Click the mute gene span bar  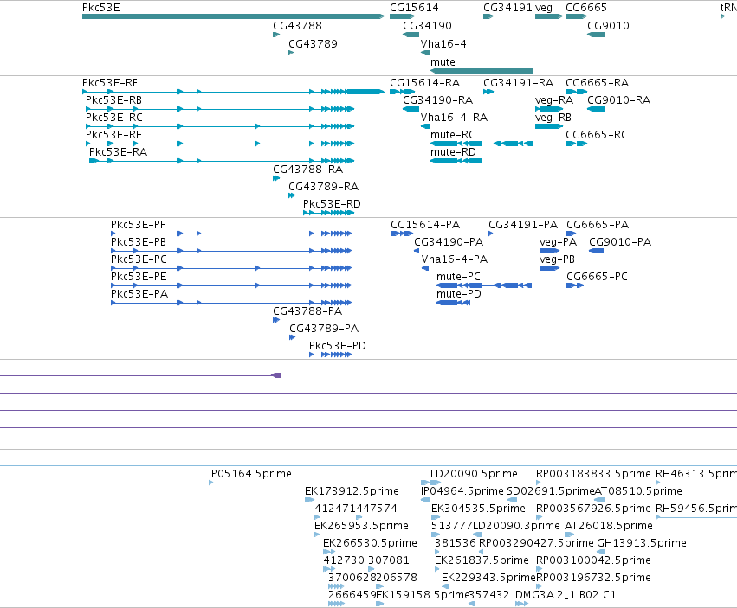coord(482,71)
